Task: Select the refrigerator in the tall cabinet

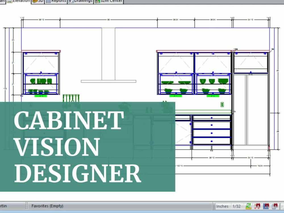Action: coord(251,110)
